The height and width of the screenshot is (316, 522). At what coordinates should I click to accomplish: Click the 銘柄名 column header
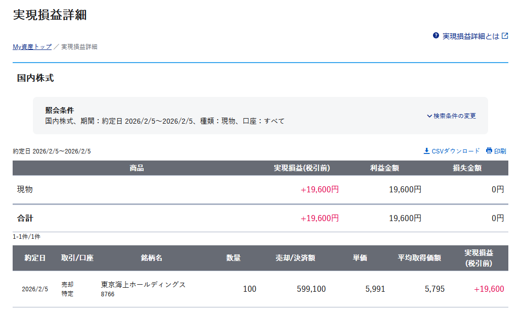(x=151, y=258)
